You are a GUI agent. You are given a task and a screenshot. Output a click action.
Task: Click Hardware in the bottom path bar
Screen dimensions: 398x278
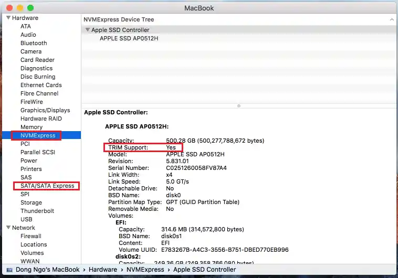(x=103, y=270)
